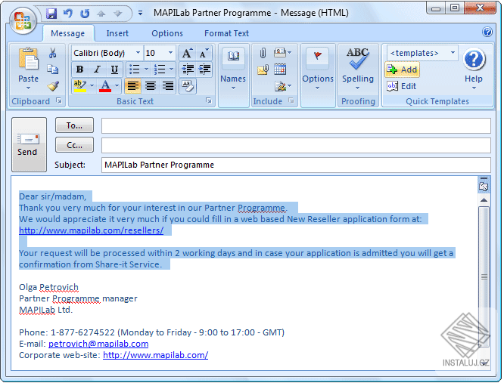Insert a signature
504x383 pixels.
point(283,86)
